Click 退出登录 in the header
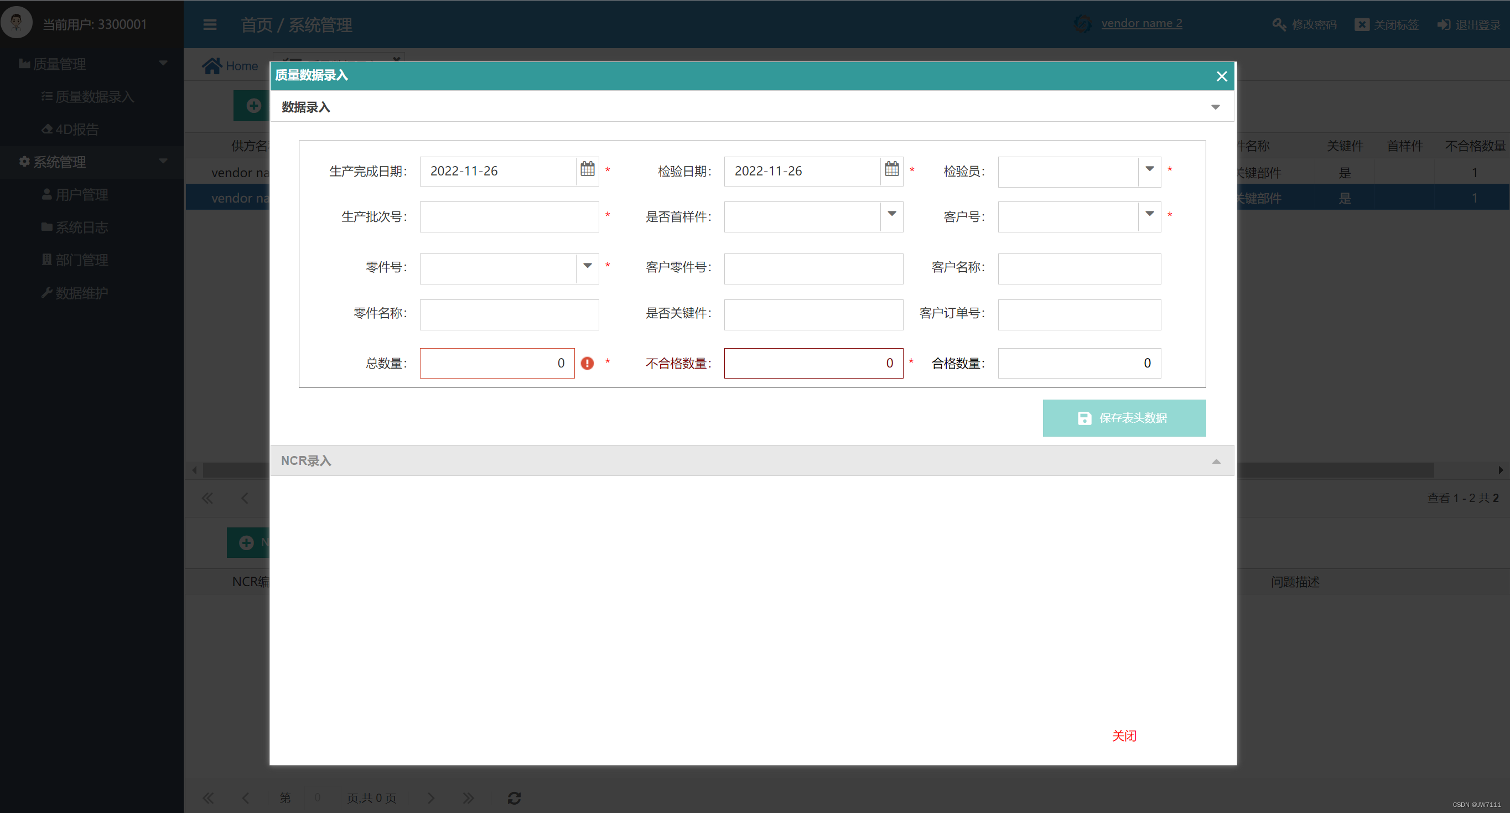The image size is (1510, 813). pyautogui.click(x=1468, y=24)
